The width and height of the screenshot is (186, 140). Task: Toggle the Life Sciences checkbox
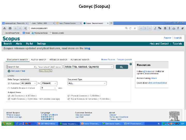9,96
